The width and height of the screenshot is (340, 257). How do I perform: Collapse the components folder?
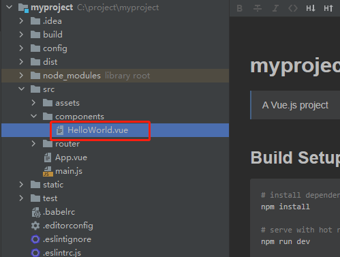[34, 116]
